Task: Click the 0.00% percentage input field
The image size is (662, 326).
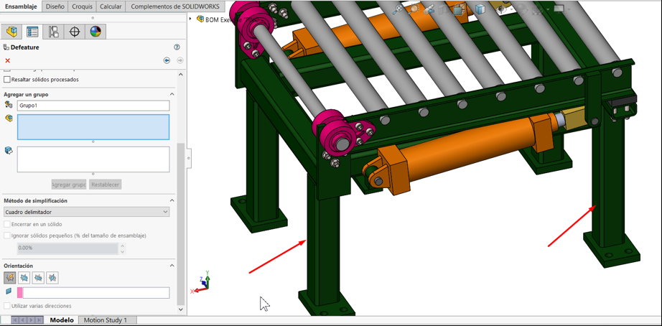Action: (x=67, y=248)
